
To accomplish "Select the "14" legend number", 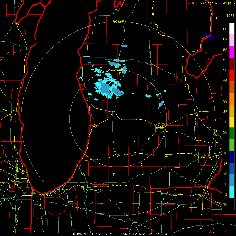I will point(225,163).
